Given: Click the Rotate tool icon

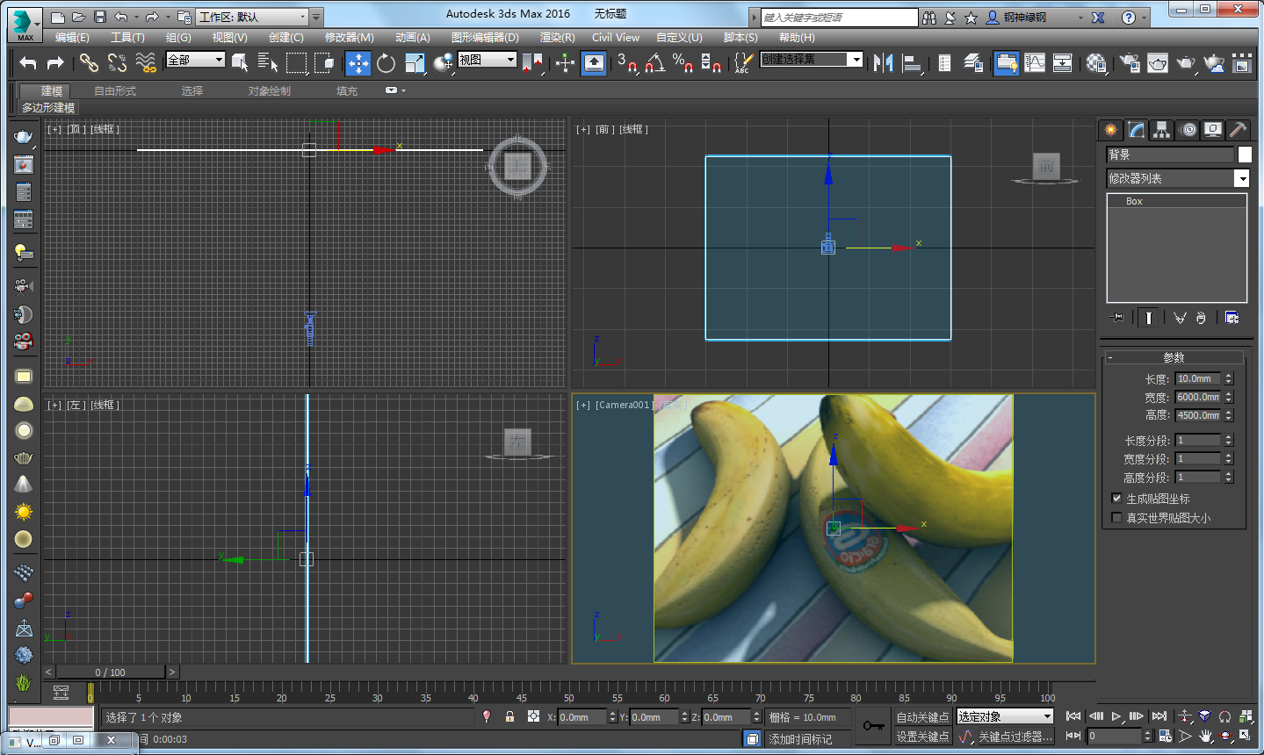Looking at the screenshot, I should pos(386,62).
